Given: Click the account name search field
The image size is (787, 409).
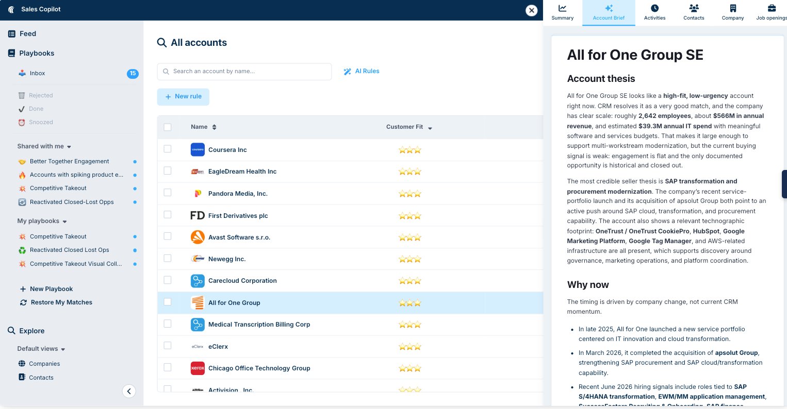Looking at the screenshot, I should (244, 72).
